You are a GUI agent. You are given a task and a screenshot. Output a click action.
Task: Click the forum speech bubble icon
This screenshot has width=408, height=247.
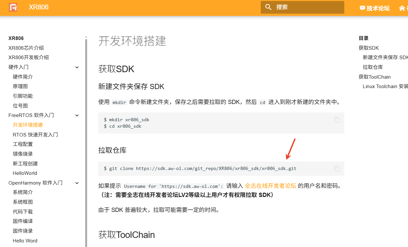click(x=362, y=8)
